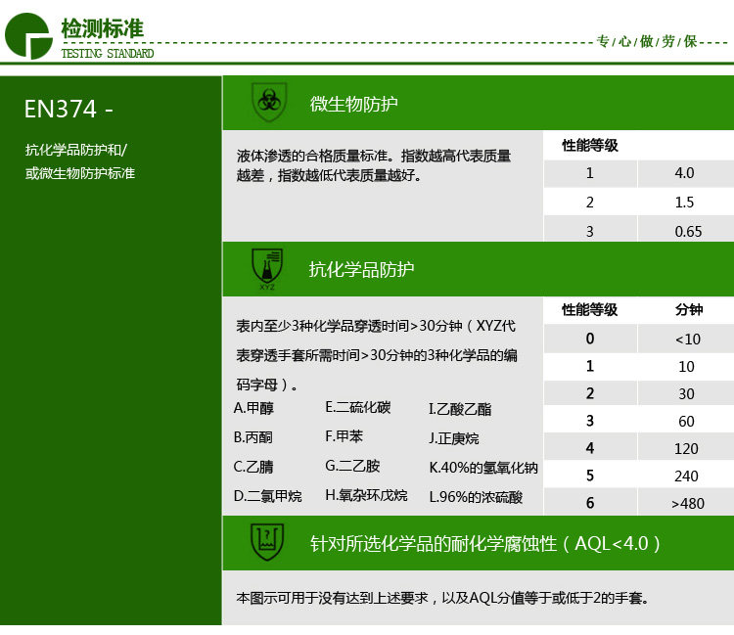Click the 性能等级 header above 4.0
The image size is (734, 635).
point(590,146)
